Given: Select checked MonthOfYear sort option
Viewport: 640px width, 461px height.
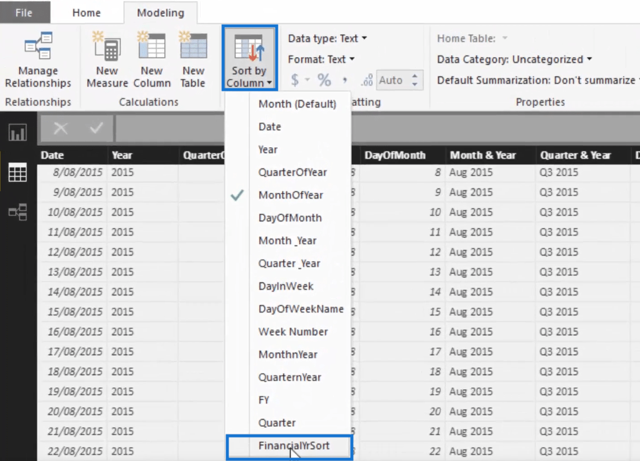Looking at the screenshot, I should click(291, 195).
